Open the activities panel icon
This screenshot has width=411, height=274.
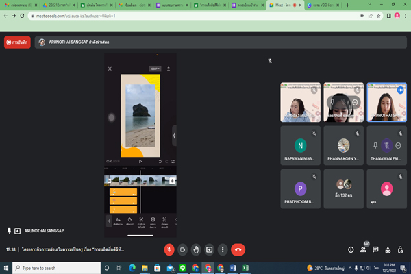[x=388, y=249]
